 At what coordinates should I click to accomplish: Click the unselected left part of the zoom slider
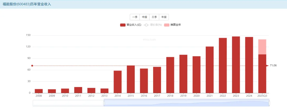(x=68, y=103)
